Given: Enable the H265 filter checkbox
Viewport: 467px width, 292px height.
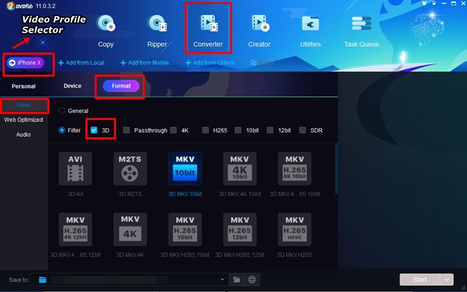Looking at the screenshot, I should pyautogui.click(x=205, y=131).
